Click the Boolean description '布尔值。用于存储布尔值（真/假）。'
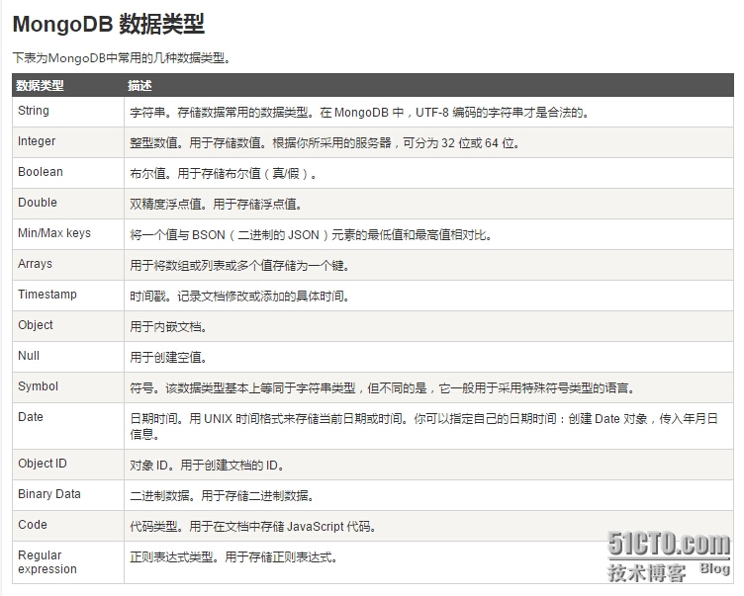Viewport: 744px width, 596px height. (x=223, y=174)
